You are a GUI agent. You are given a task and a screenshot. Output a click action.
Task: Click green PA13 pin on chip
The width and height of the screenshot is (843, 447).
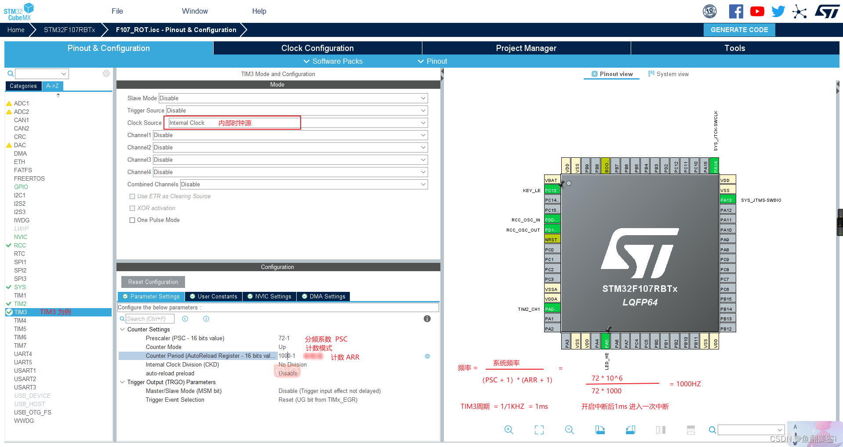[727, 200]
